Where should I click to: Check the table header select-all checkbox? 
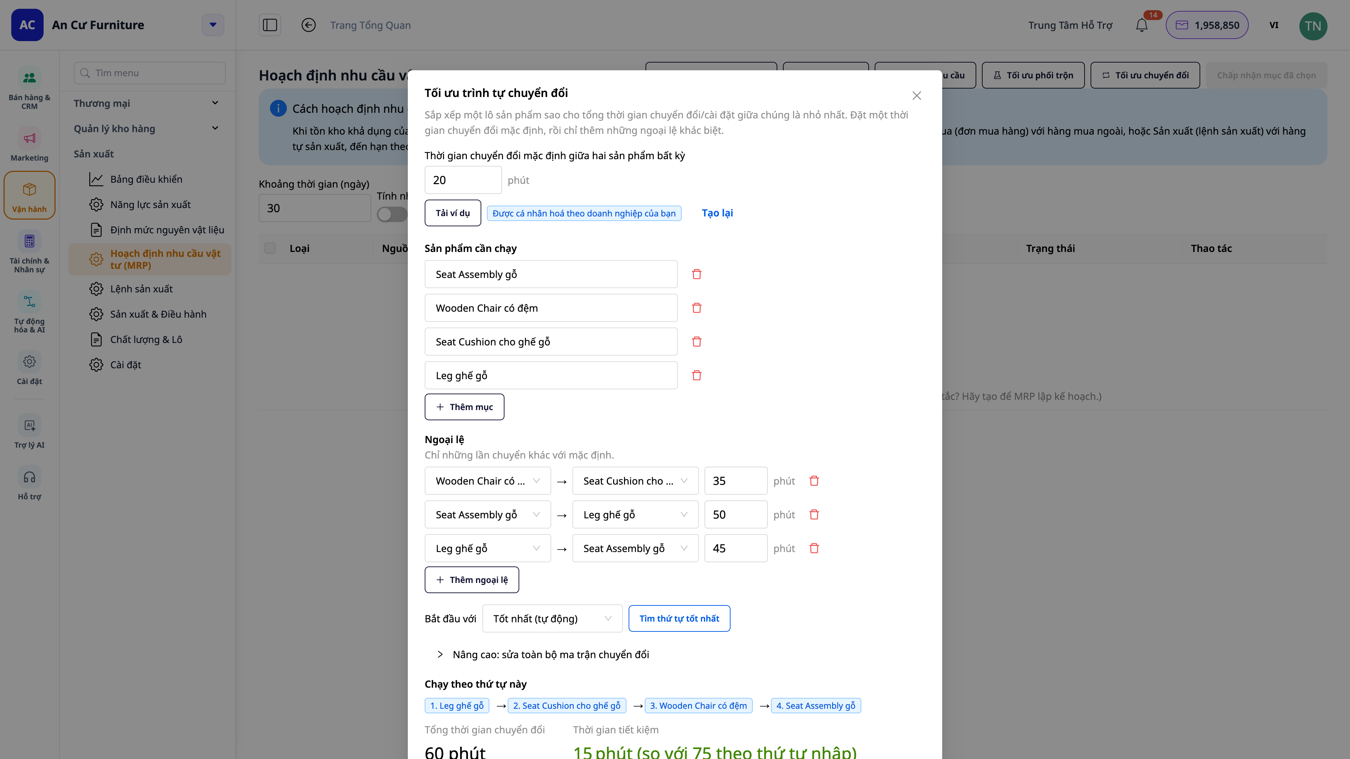coord(270,248)
